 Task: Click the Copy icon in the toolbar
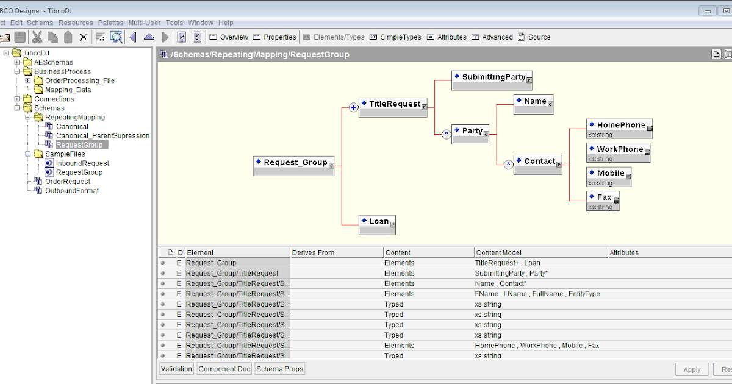(x=52, y=37)
